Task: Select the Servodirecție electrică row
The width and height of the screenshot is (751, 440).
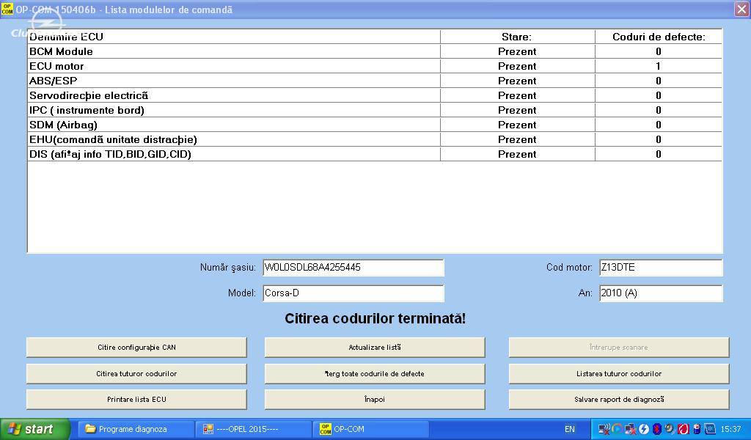Action: pos(375,95)
